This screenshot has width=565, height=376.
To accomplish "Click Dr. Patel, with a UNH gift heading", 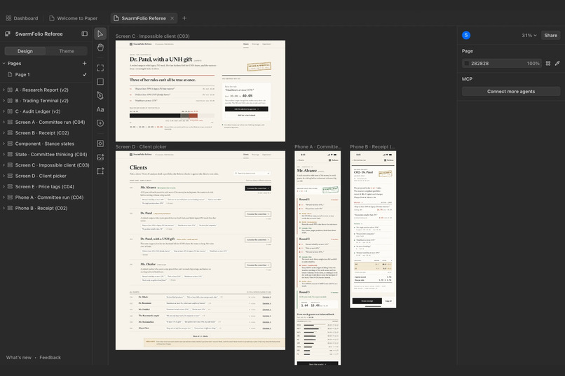I will coord(161,60).
